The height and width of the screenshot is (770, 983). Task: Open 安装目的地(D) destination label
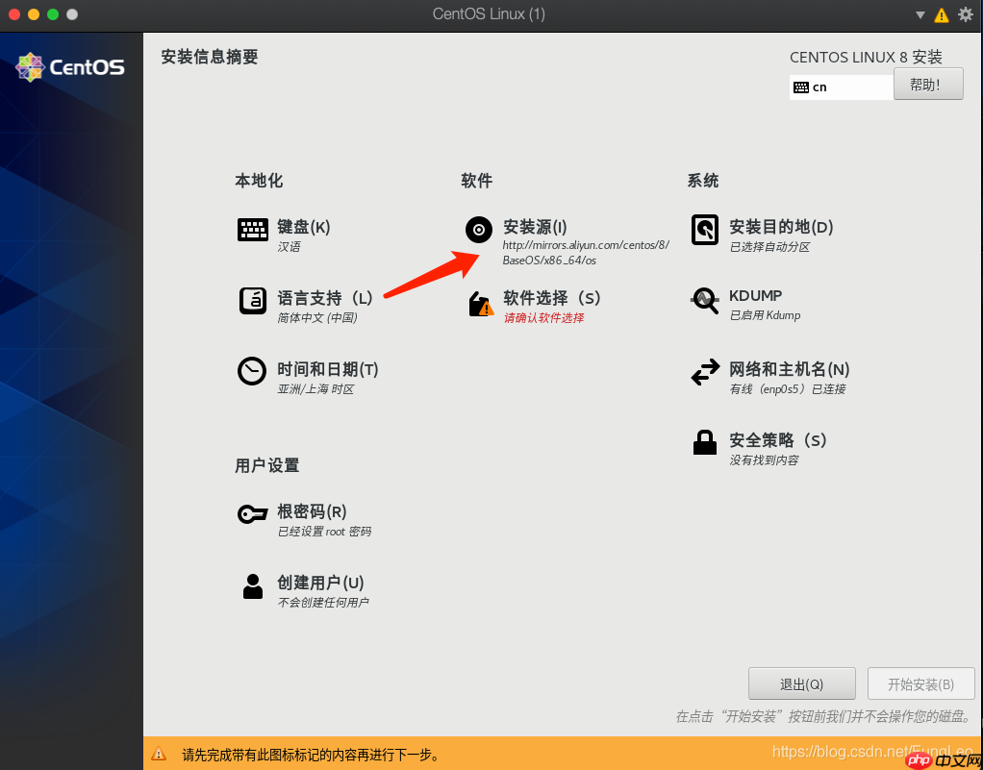pos(781,227)
